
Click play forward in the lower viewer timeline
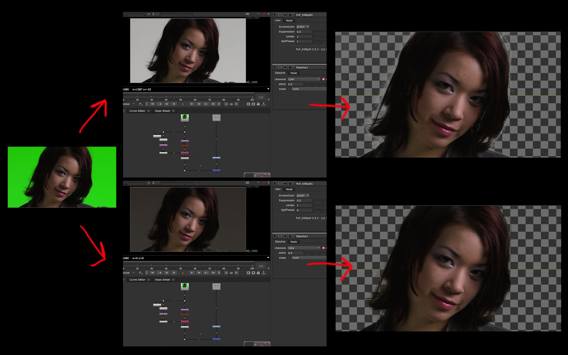click(192, 273)
